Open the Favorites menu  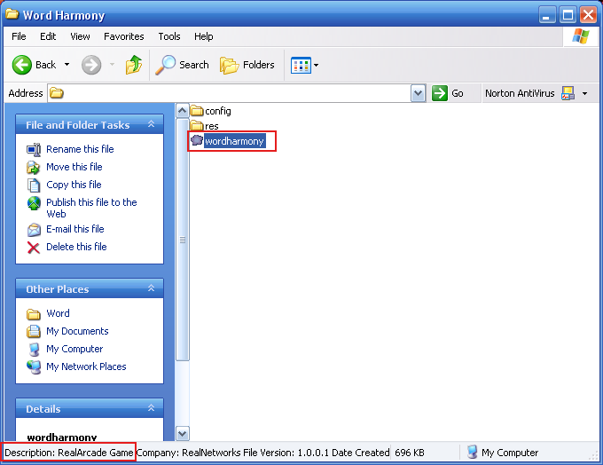tap(124, 36)
